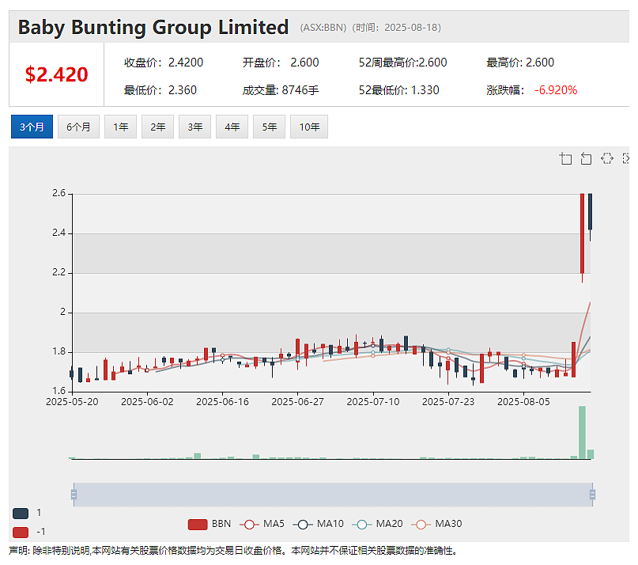Click the 成交量 8746手 text
The height and width of the screenshot is (565, 638).
281,90
